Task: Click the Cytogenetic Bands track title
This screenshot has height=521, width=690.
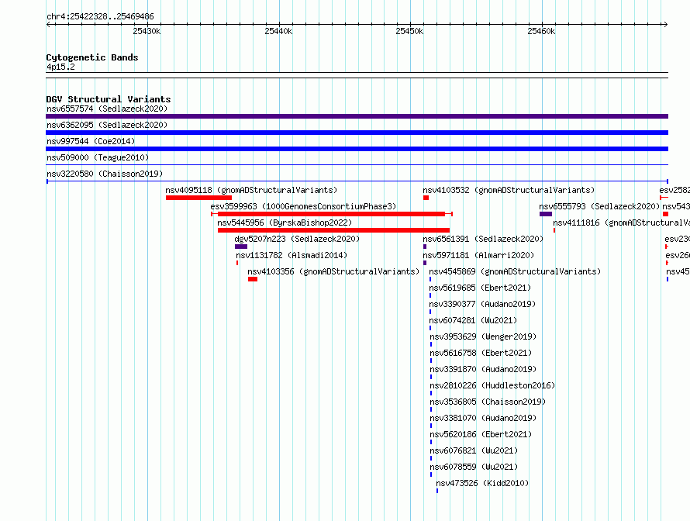Action: tap(92, 57)
